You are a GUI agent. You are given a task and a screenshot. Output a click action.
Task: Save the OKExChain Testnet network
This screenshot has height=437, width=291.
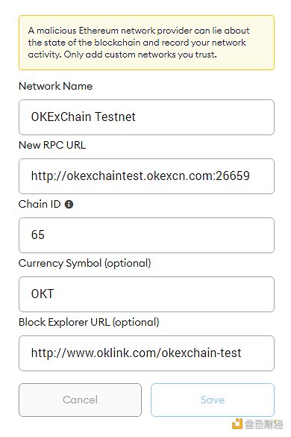[213, 400]
